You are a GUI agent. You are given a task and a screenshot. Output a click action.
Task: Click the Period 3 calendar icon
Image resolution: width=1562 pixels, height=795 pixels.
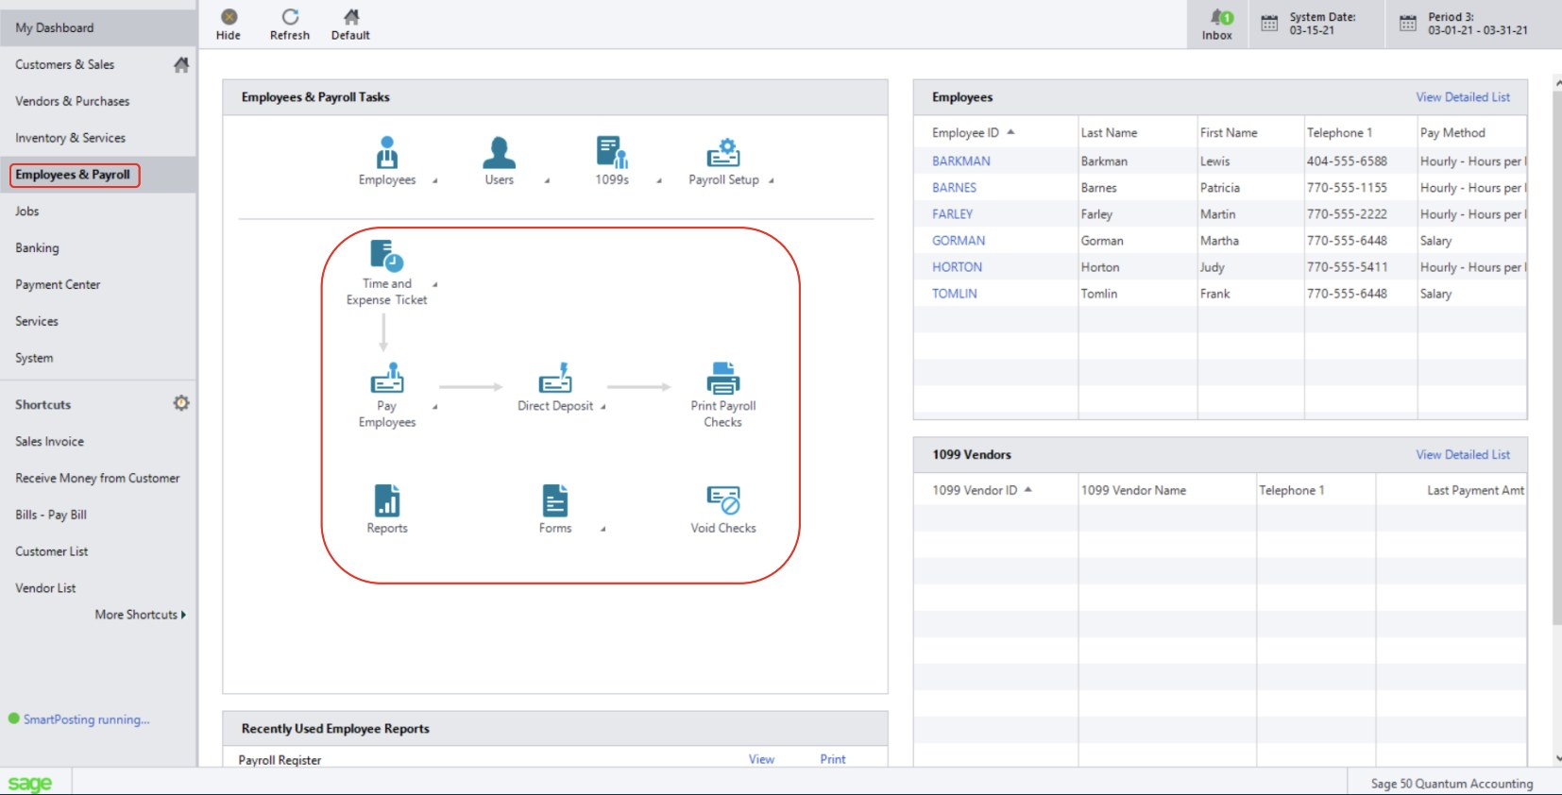click(1407, 24)
